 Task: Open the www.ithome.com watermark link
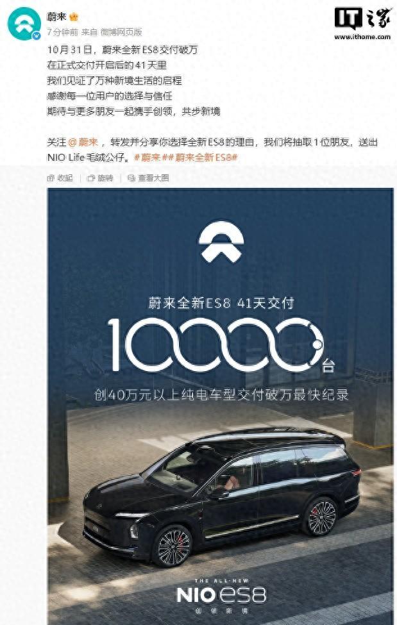(362, 37)
